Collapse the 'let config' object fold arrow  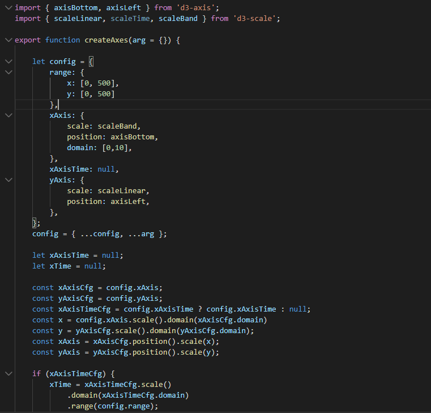pyautogui.click(x=9, y=62)
